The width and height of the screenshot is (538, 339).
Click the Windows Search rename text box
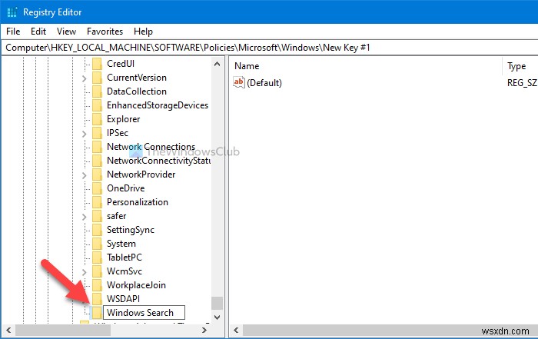click(x=144, y=313)
